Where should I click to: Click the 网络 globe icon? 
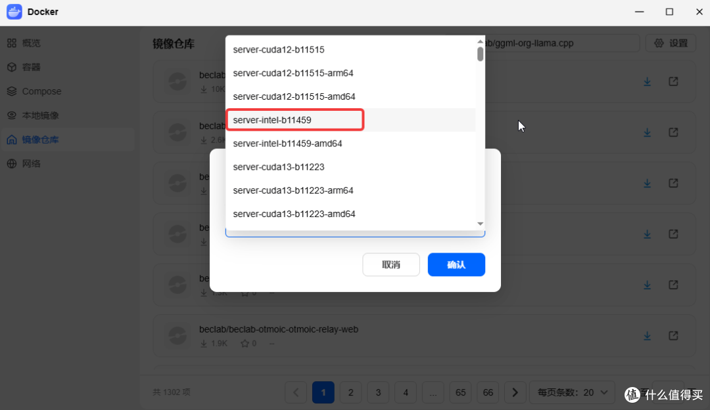click(x=12, y=163)
